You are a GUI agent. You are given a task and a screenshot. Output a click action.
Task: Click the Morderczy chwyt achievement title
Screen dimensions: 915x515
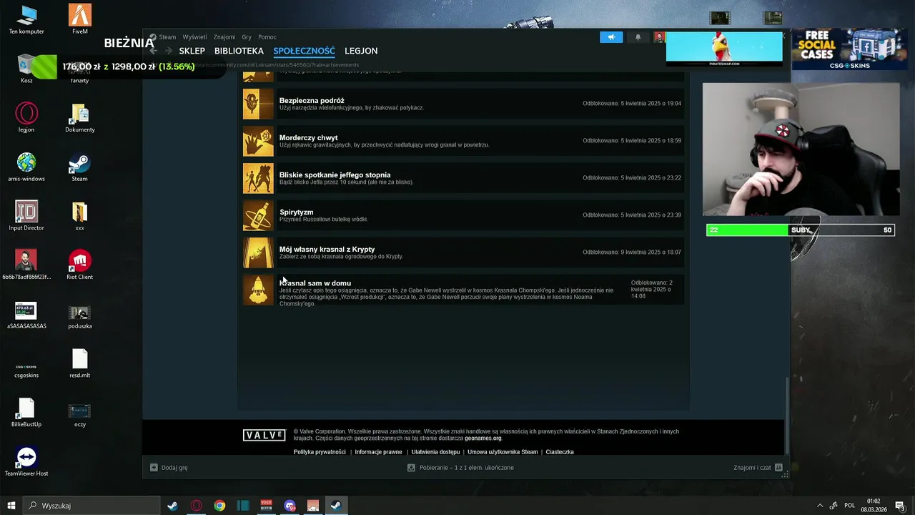[x=308, y=137]
